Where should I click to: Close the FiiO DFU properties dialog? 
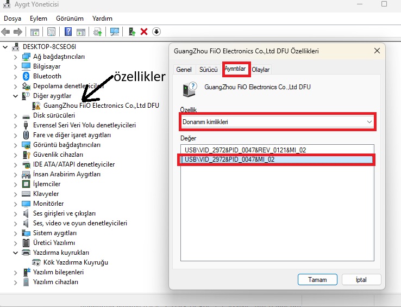377,51
